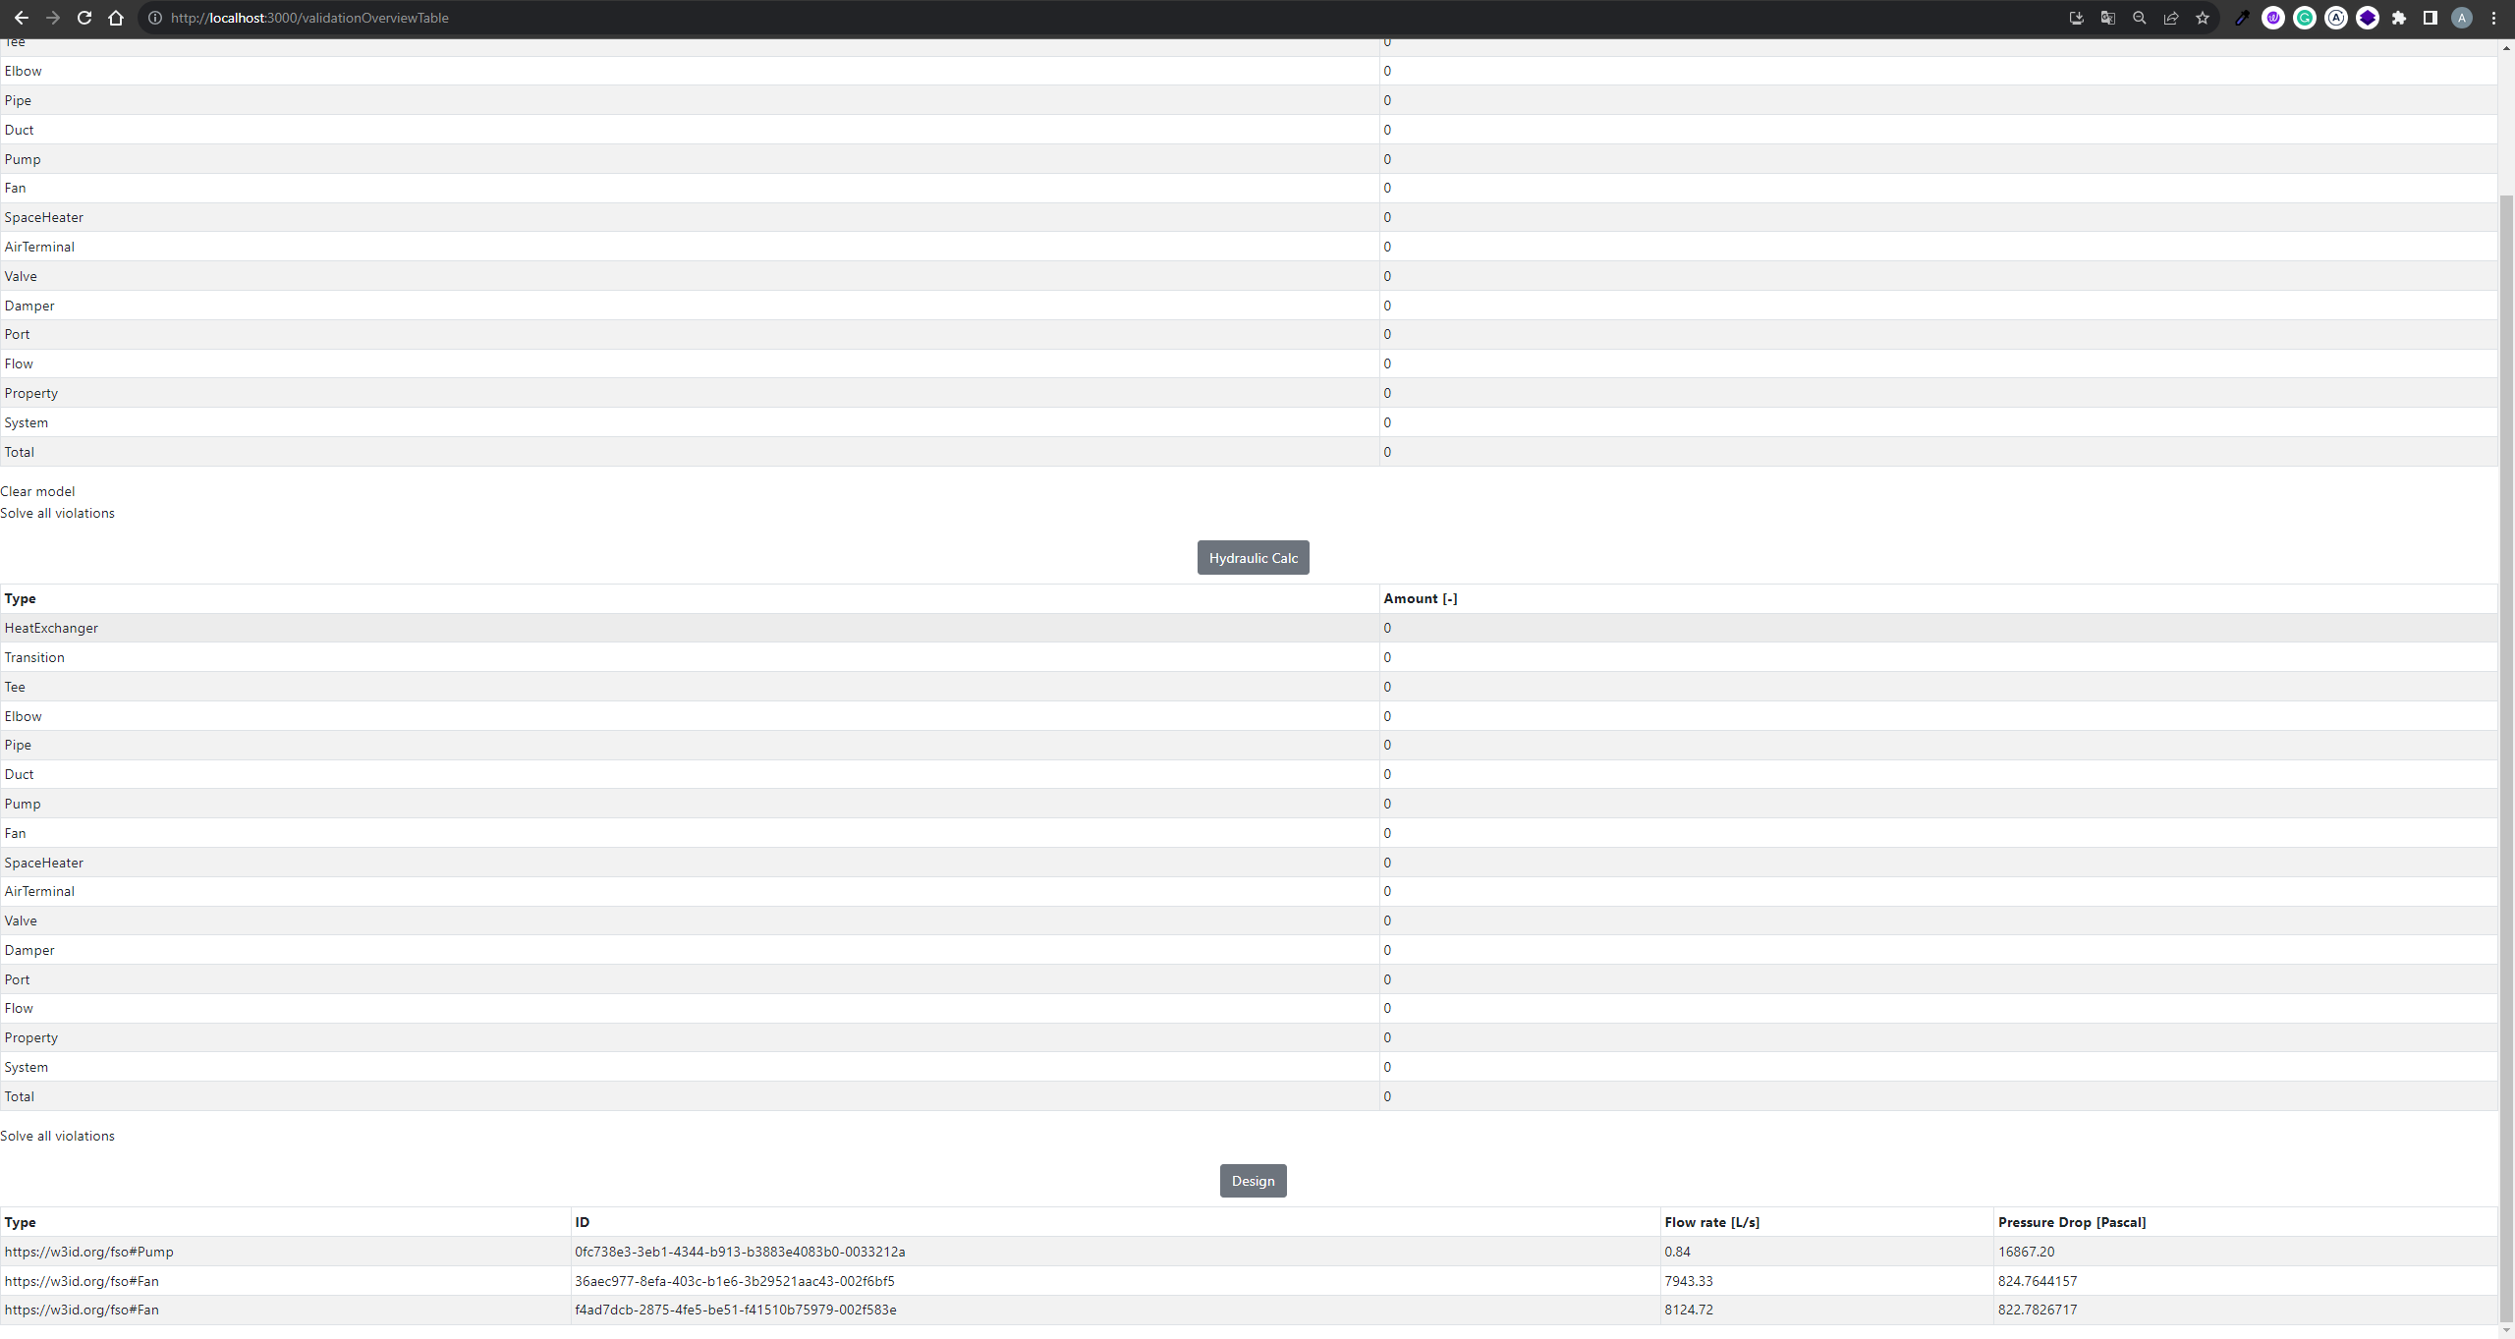Open the Google Translate page icon
The image size is (2515, 1339).
tap(2107, 18)
